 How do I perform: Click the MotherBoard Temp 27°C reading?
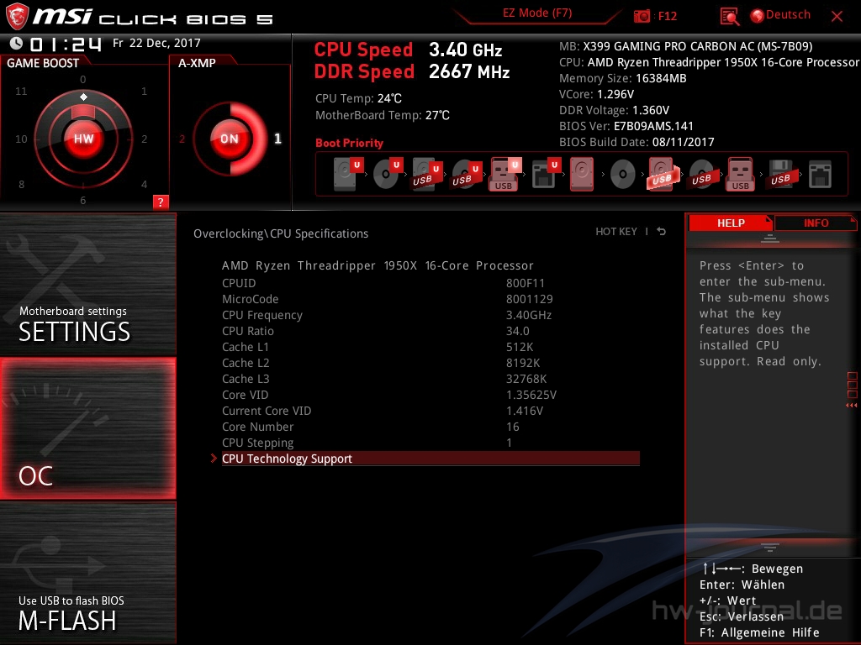[x=383, y=115]
